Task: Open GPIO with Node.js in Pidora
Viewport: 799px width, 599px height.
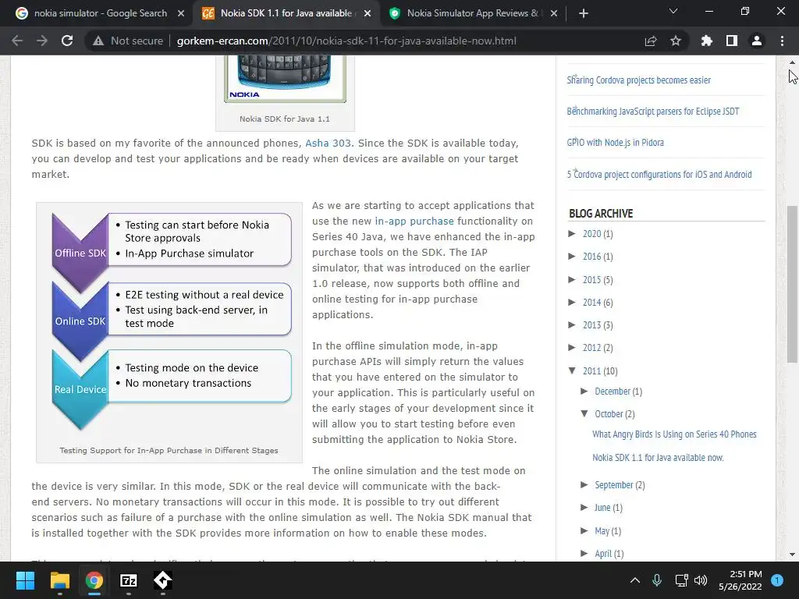Action: [615, 143]
